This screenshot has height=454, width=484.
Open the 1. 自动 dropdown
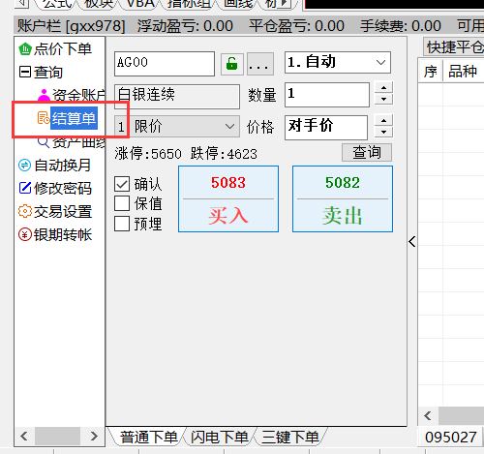[338, 62]
